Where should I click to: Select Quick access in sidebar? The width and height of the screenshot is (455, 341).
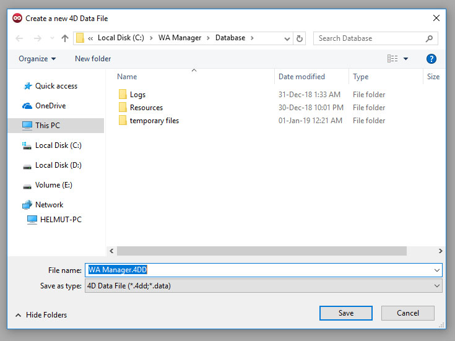pos(56,86)
